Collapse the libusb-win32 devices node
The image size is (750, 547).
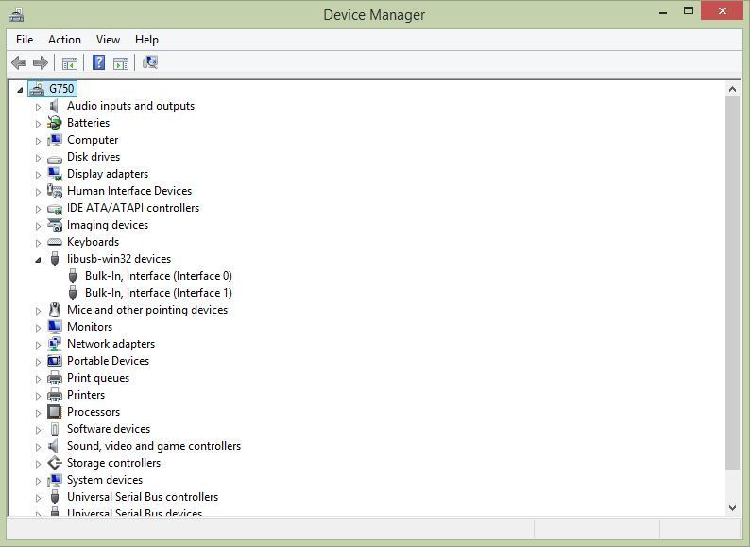38,260
